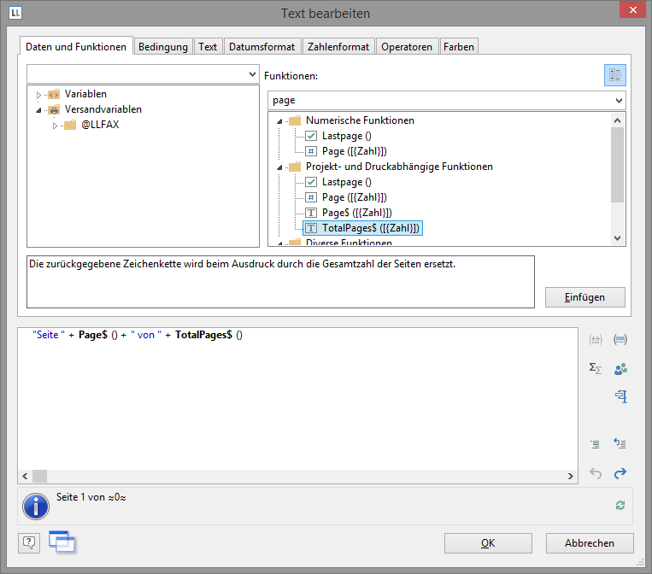This screenshot has width=652, height=574.
Task: Click the overlapping windows icon at the bottom left
Action: [x=62, y=541]
